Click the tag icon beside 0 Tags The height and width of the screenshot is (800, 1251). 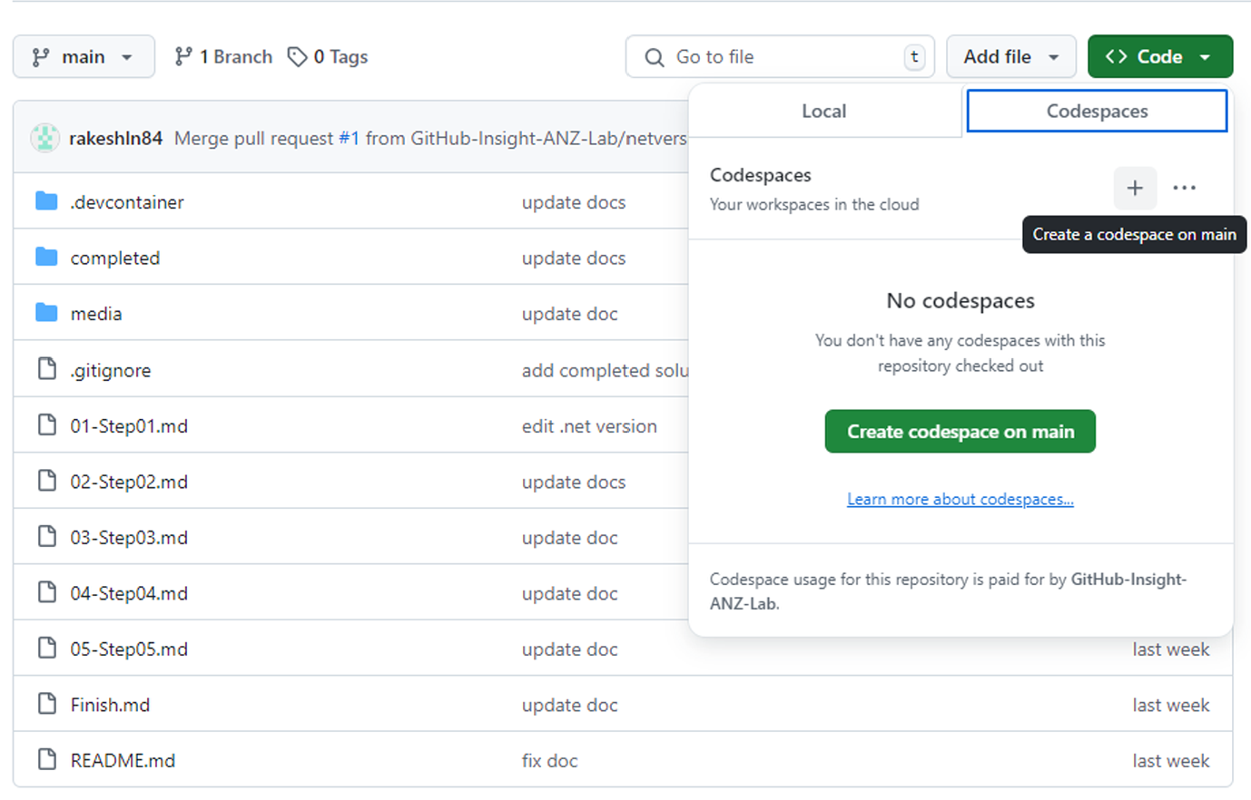(x=297, y=57)
